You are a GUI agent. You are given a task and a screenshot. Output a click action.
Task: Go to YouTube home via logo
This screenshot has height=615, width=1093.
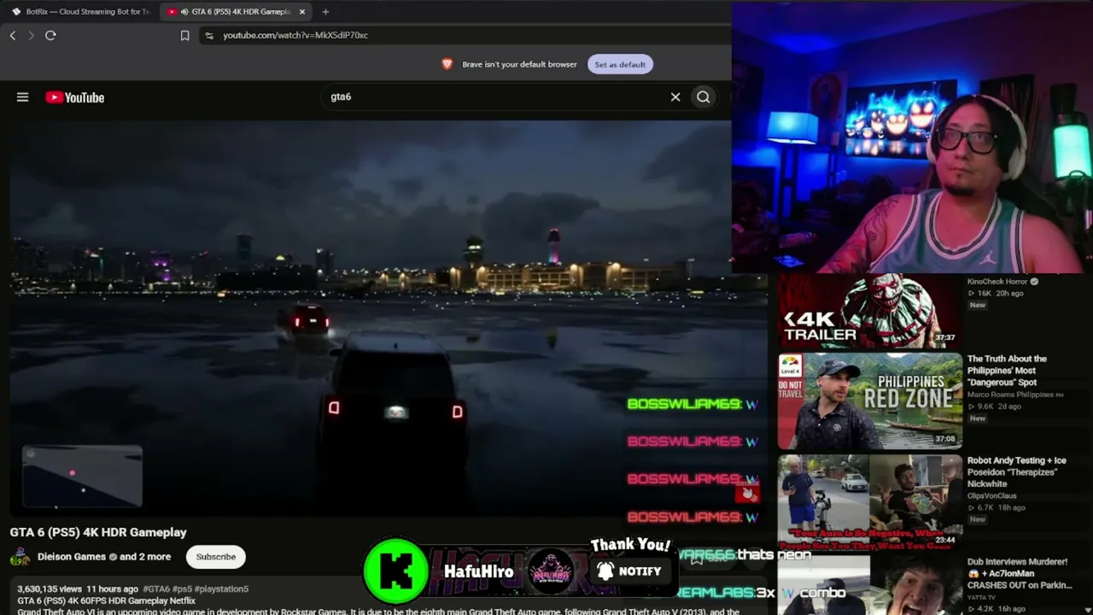75,97
